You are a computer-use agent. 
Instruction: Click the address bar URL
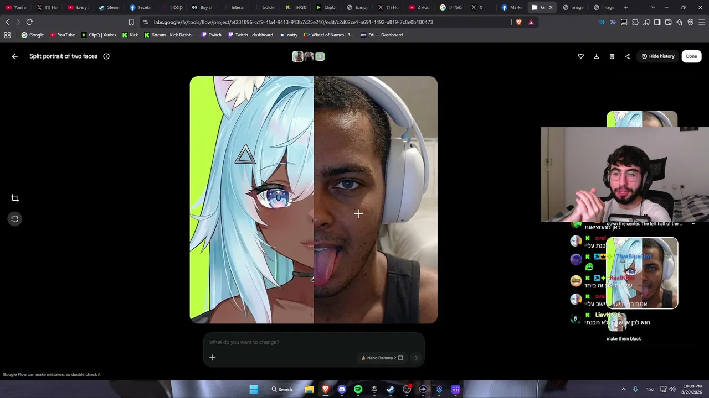pyautogui.click(x=293, y=22)
